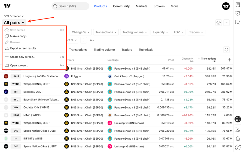Screen dimensions: 242x152
Task: Click the folder icon beside Open screen
Action: coord(7,65)
